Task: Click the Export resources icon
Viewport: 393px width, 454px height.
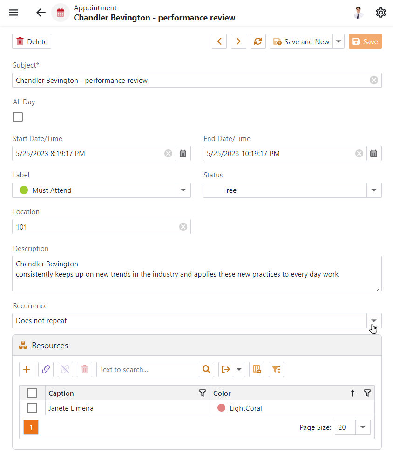Action: 226,369
